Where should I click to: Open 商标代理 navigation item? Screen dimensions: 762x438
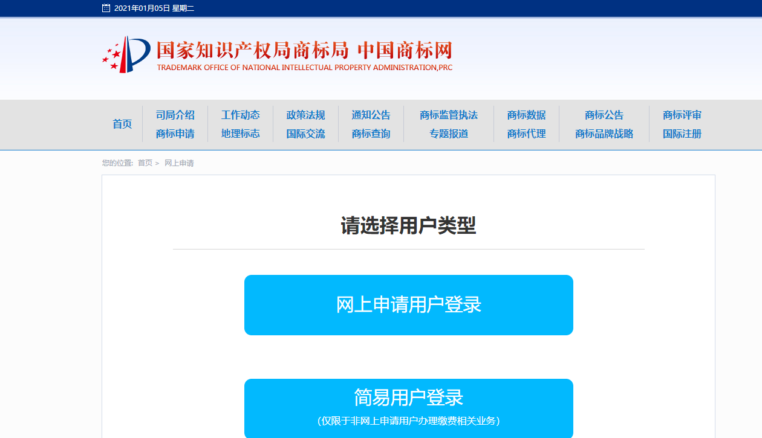[x=526, y=134]
